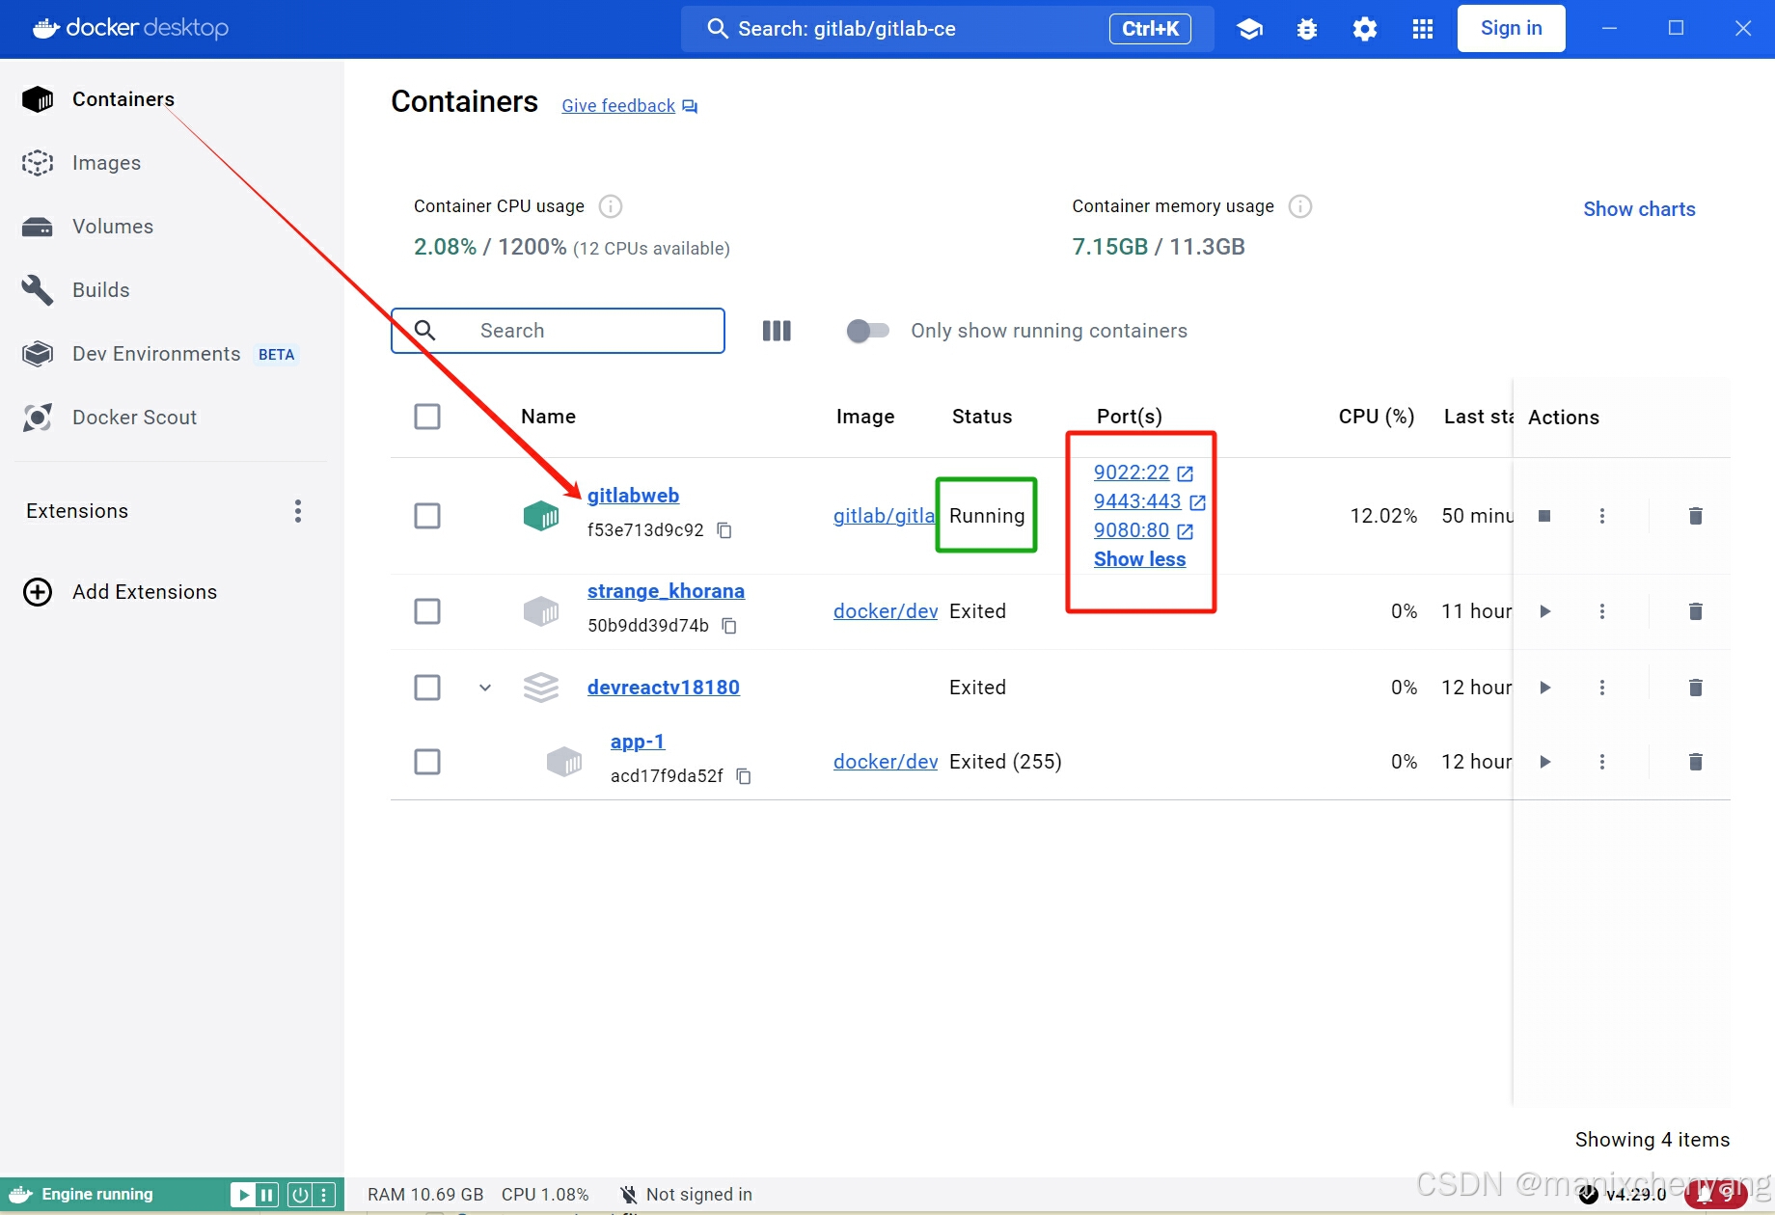Toggle Only show running containers

867,331
